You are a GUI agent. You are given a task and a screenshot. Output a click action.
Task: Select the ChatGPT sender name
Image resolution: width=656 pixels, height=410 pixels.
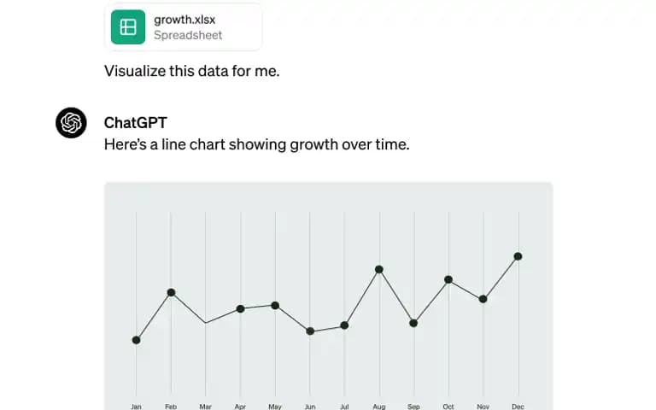coord(136,123)
